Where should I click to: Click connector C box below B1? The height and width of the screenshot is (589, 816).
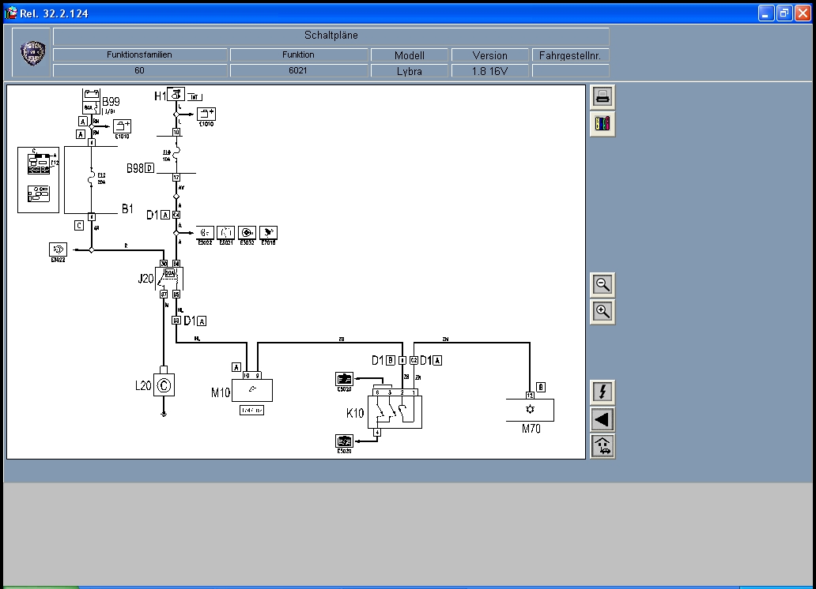click(79, 226)
